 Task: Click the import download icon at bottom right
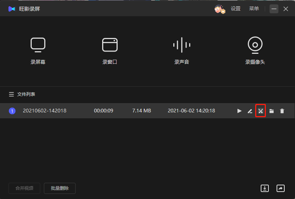265,188
